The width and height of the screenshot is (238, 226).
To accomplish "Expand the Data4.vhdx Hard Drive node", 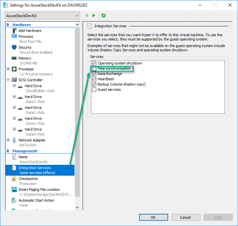I will (x=14, y=129).
